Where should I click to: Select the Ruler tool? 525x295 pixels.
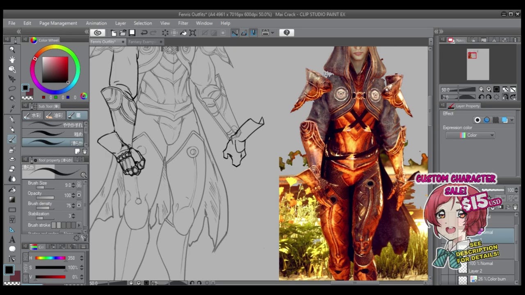pyautogui.click(x=12, y=229)
